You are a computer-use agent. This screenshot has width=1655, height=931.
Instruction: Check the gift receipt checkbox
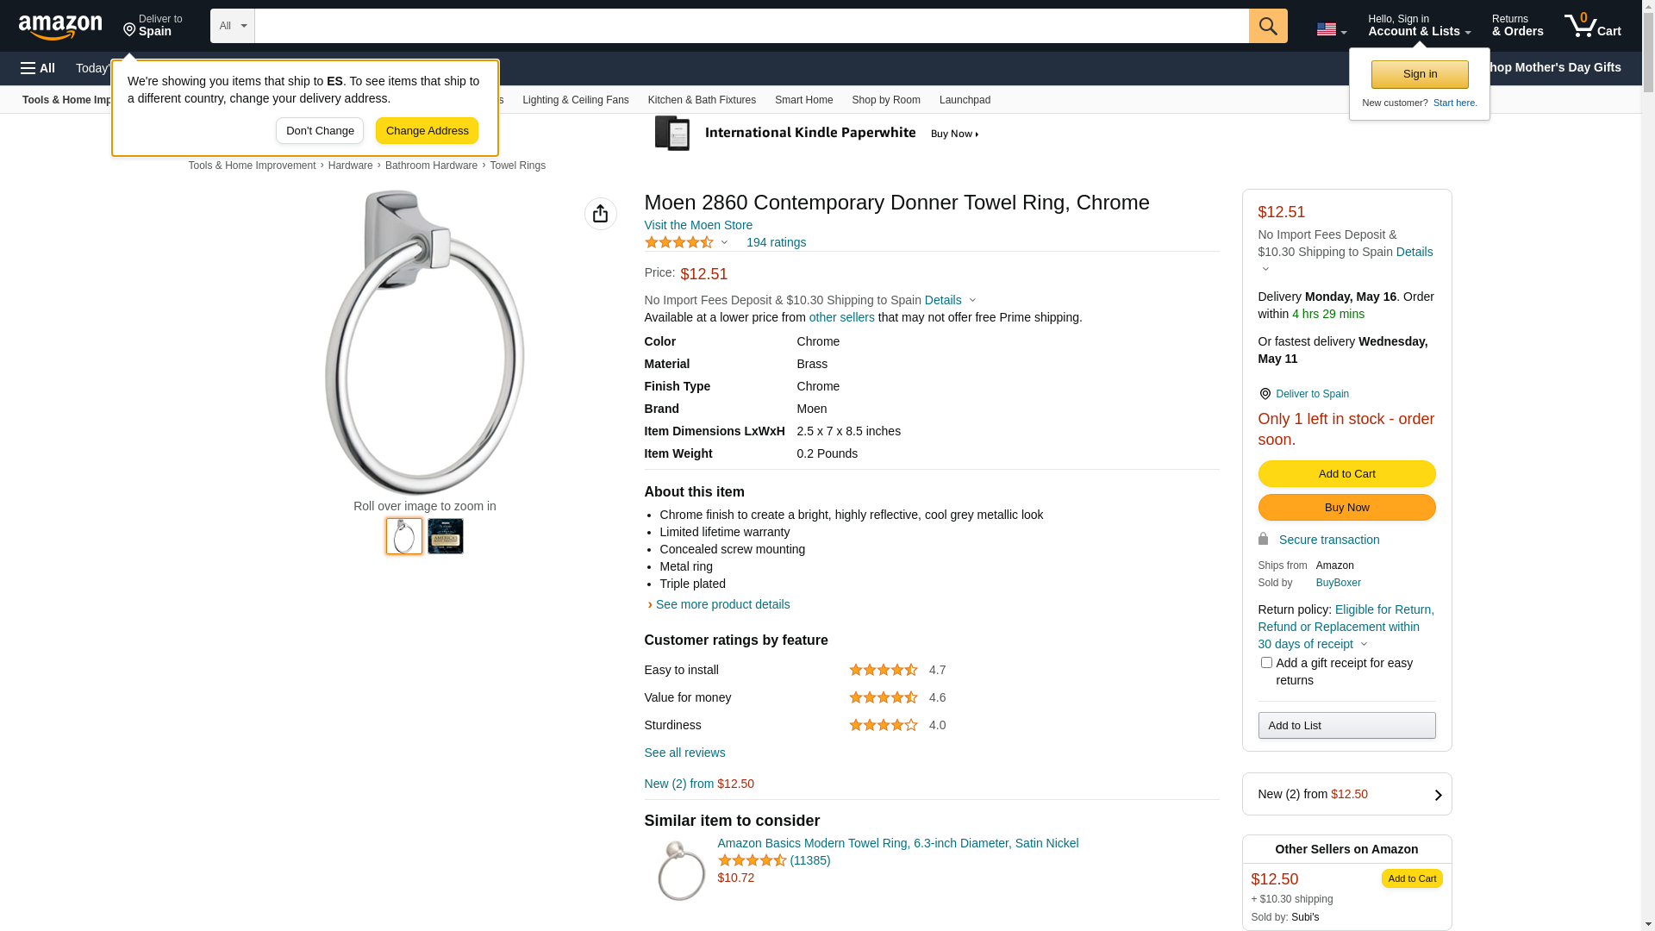tap(1266, 663)
